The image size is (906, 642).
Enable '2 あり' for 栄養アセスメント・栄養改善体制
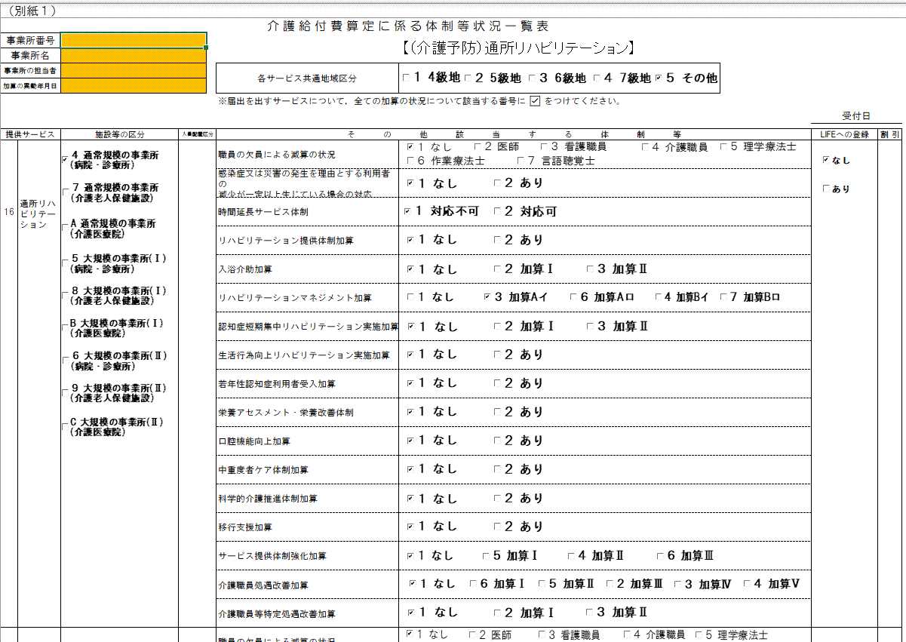point(497,412)
